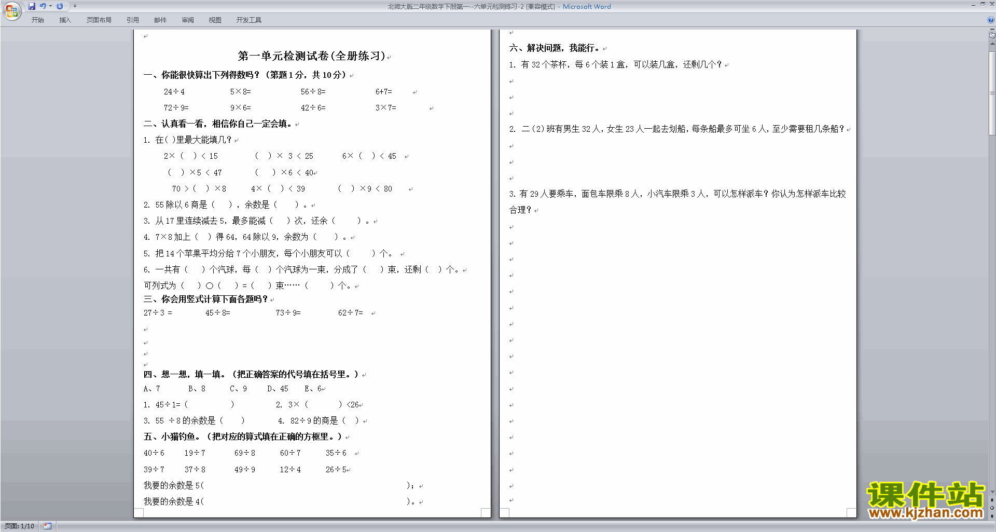Click the text 一、你能很快算出下列得数吗?

[x=202, y=75]
